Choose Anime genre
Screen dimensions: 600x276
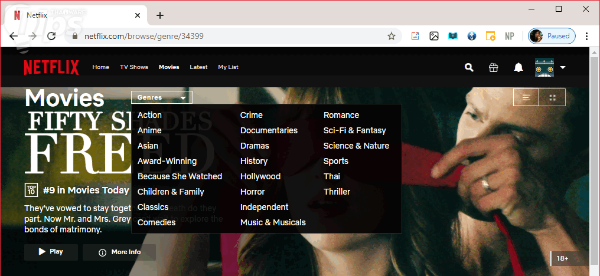tap(149, 130)
